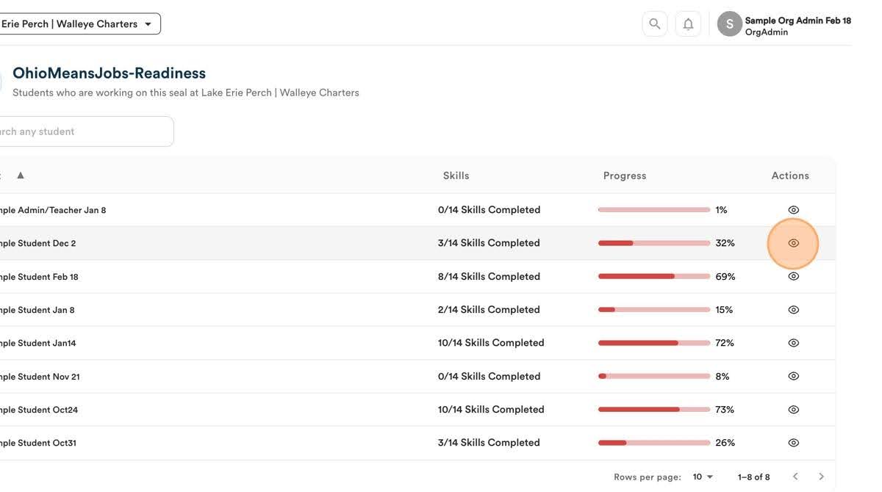Click the S user avatar
The width and height of the screenshot is (882, 492).
730,23
